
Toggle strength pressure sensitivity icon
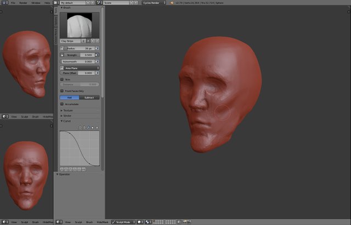97,55
